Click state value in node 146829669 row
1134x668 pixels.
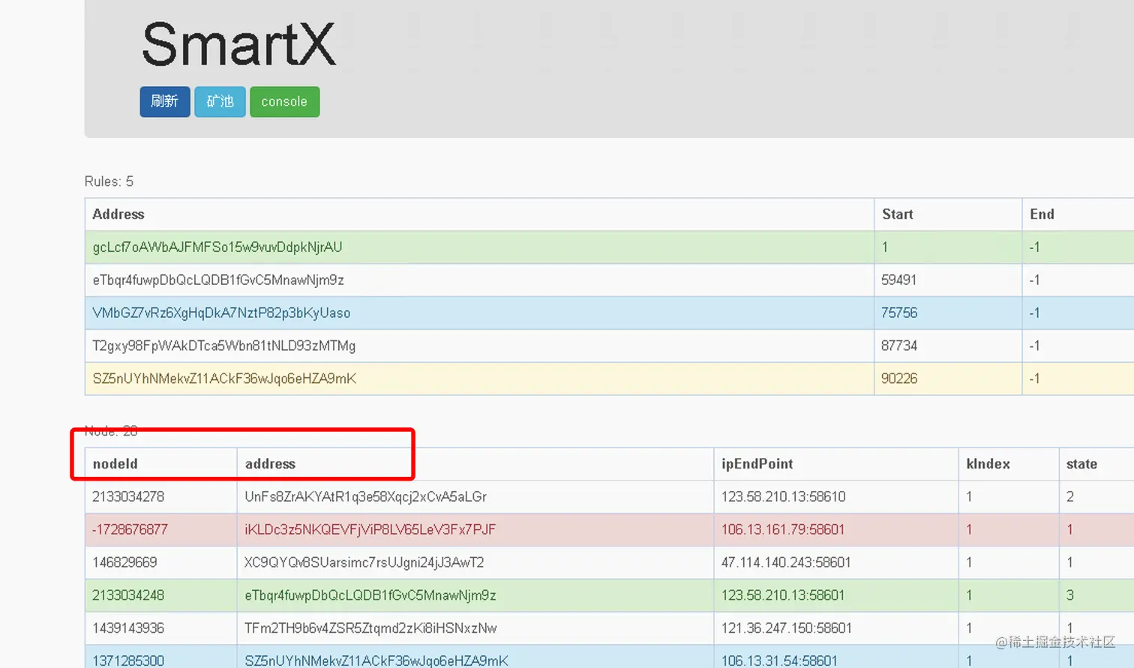(x=1070, y=563)
